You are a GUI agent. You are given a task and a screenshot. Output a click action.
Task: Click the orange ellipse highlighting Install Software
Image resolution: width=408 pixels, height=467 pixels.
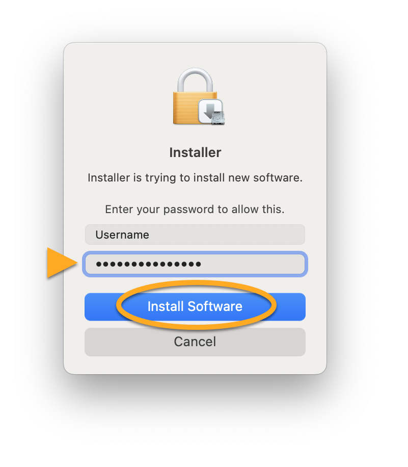tap(196, 305)
